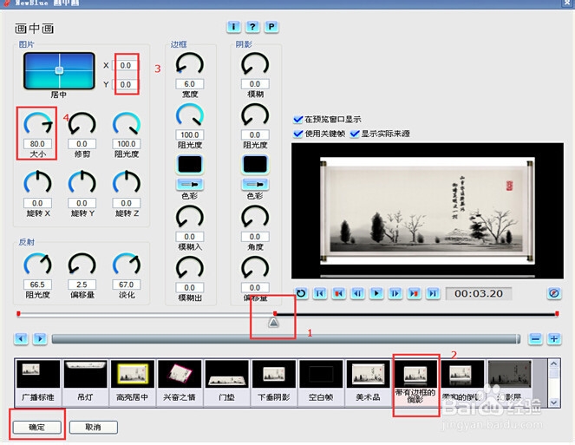Click the 模糊出 blur-out knob
This screenshot has width=575, height=445.
[190, 268]
